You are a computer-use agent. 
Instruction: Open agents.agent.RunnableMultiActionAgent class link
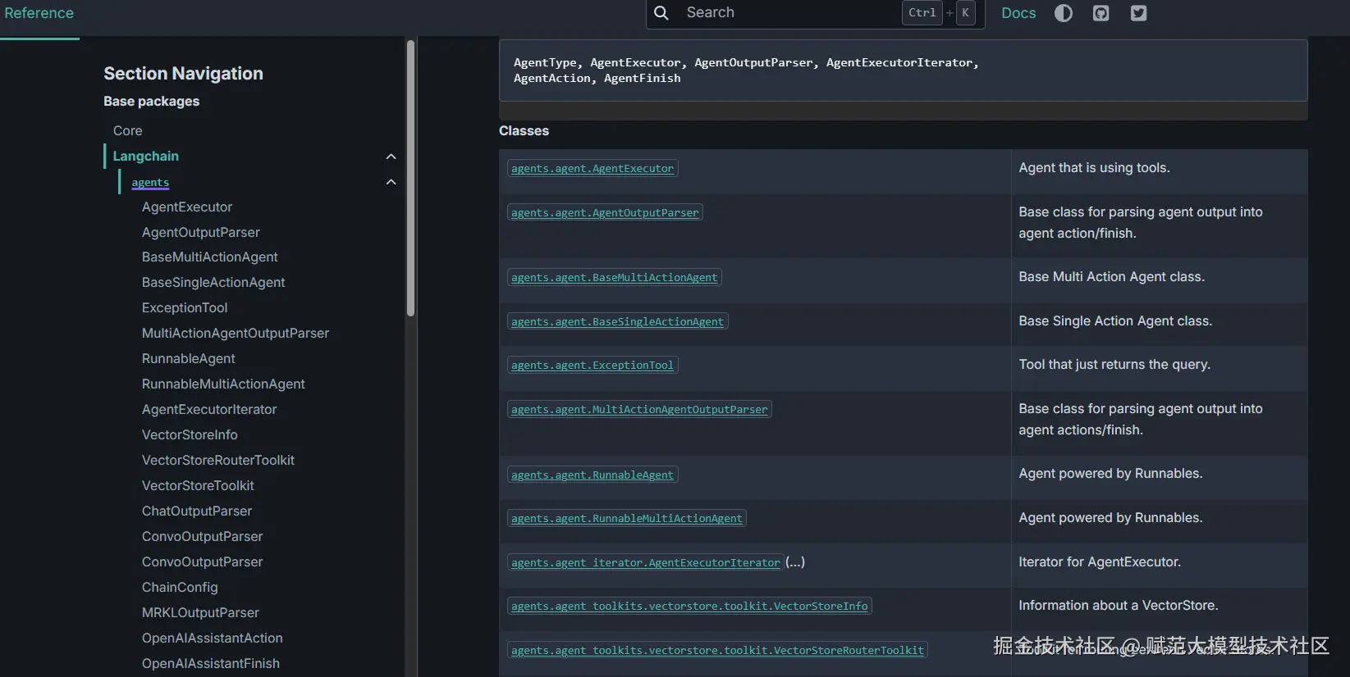[627, 519]
